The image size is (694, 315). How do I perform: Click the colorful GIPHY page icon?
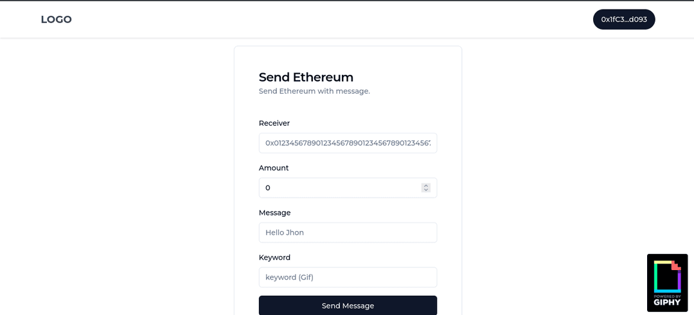click(668, 277)
